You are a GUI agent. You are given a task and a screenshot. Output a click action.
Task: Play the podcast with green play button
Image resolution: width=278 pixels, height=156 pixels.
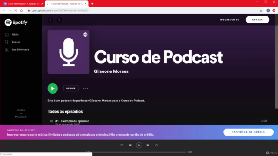click(53, 88)
